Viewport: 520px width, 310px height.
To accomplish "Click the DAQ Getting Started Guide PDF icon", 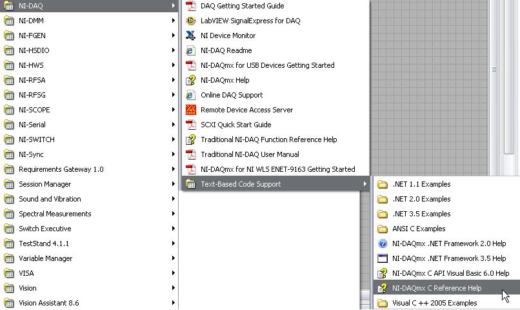I will click(x=191, y=6).
